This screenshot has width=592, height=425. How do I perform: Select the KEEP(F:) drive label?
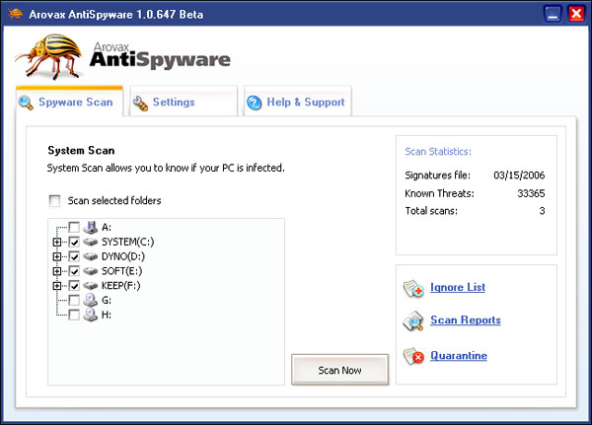(120, 286)
